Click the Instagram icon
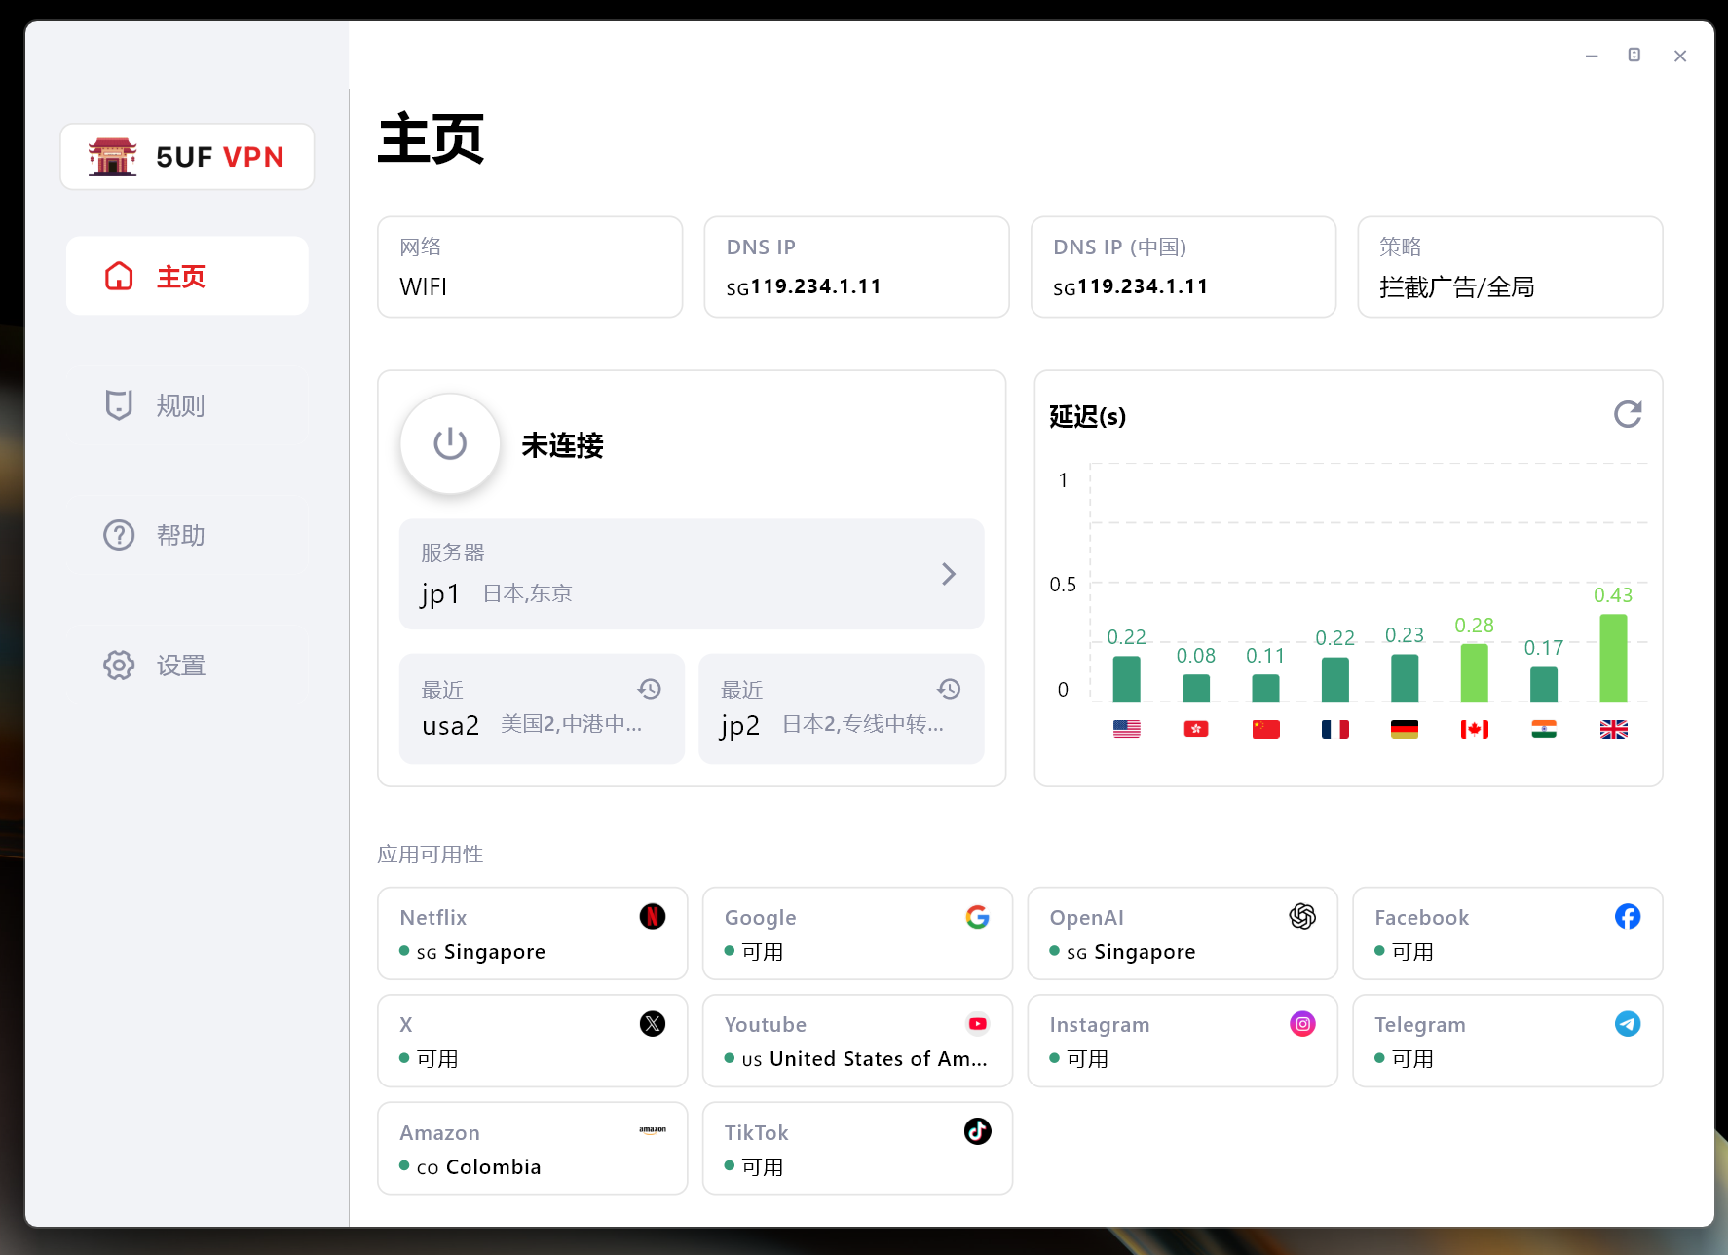The image size is (1728, 1255). (x=1301, y=1023)
